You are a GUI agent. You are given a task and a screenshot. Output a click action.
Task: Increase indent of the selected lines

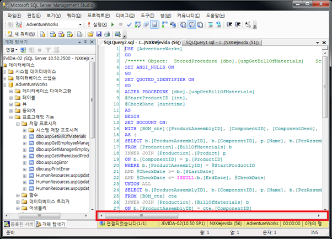pyautogui.click(x=238, y=25)
